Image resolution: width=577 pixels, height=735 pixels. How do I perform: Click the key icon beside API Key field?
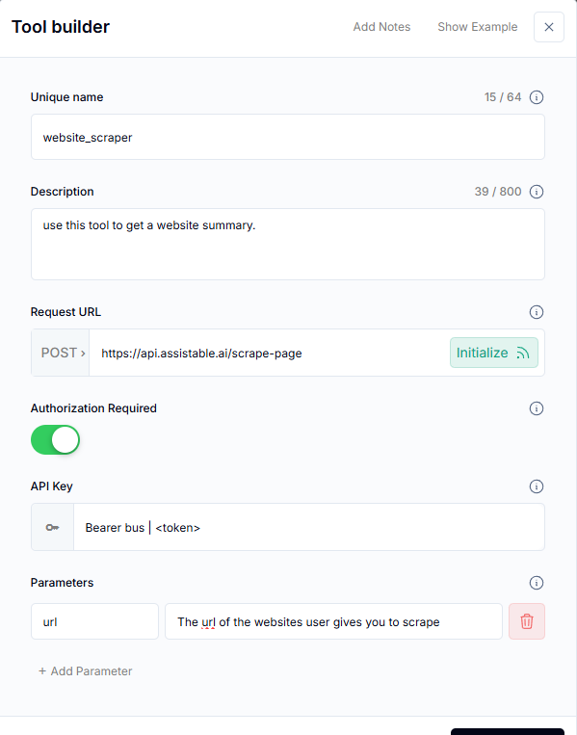[x=52, y=527]
